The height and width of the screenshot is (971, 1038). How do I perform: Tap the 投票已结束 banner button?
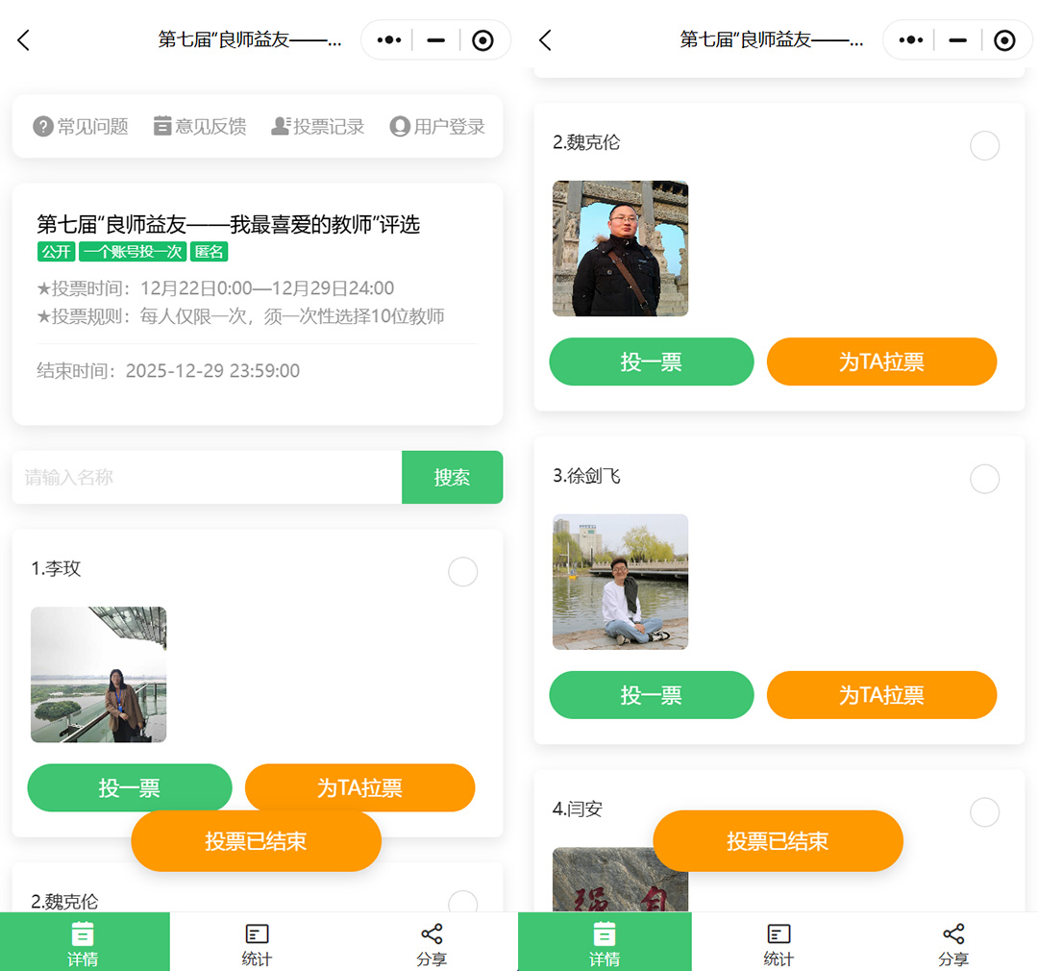click(256, 840)
